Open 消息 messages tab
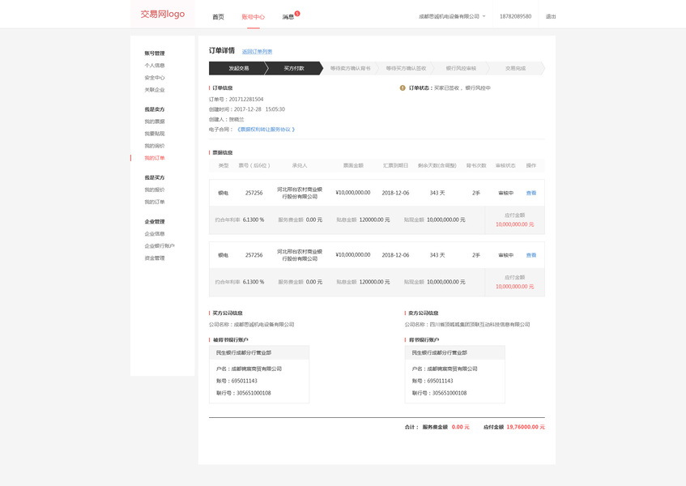This screenshot has width=686, height=486. (288, 17)
